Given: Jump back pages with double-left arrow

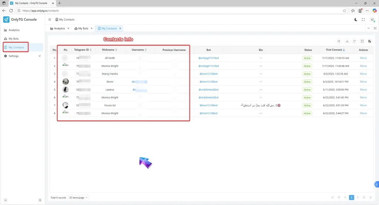Looking at the screenshot, I should pos(339,198).
